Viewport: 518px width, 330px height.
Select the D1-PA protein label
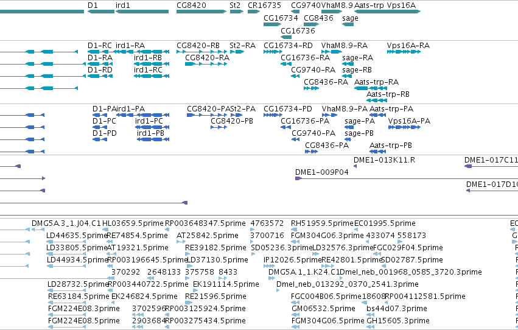point(105,109)
